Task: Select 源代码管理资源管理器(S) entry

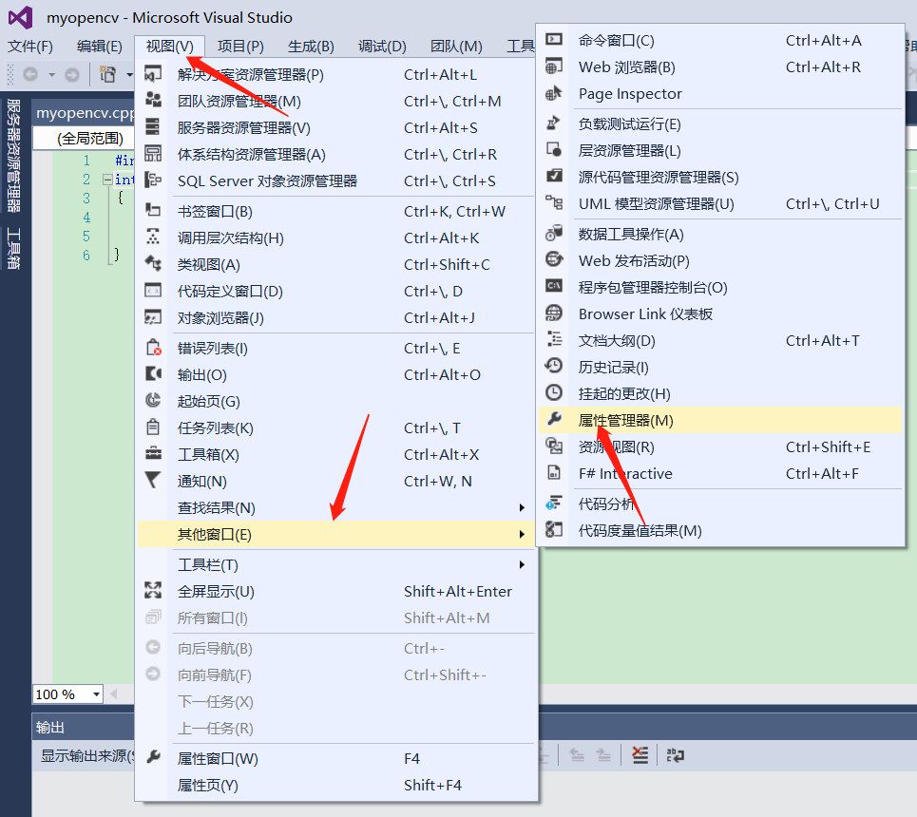Action: 720,177
